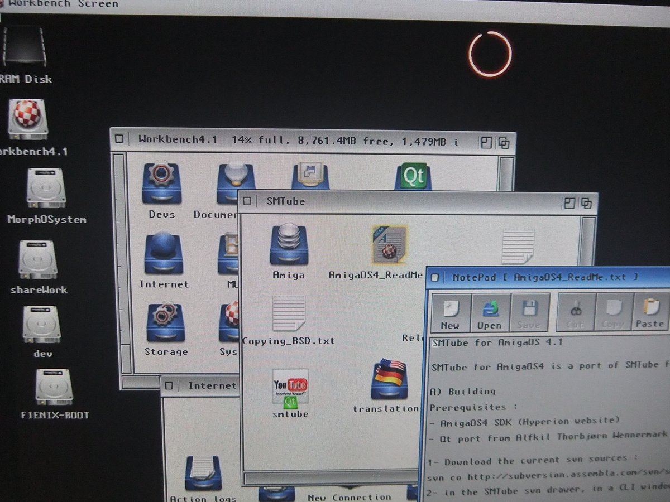Click the text line 'A) Building' in NotePad
The image size is (670, 502).
point(463,391)
